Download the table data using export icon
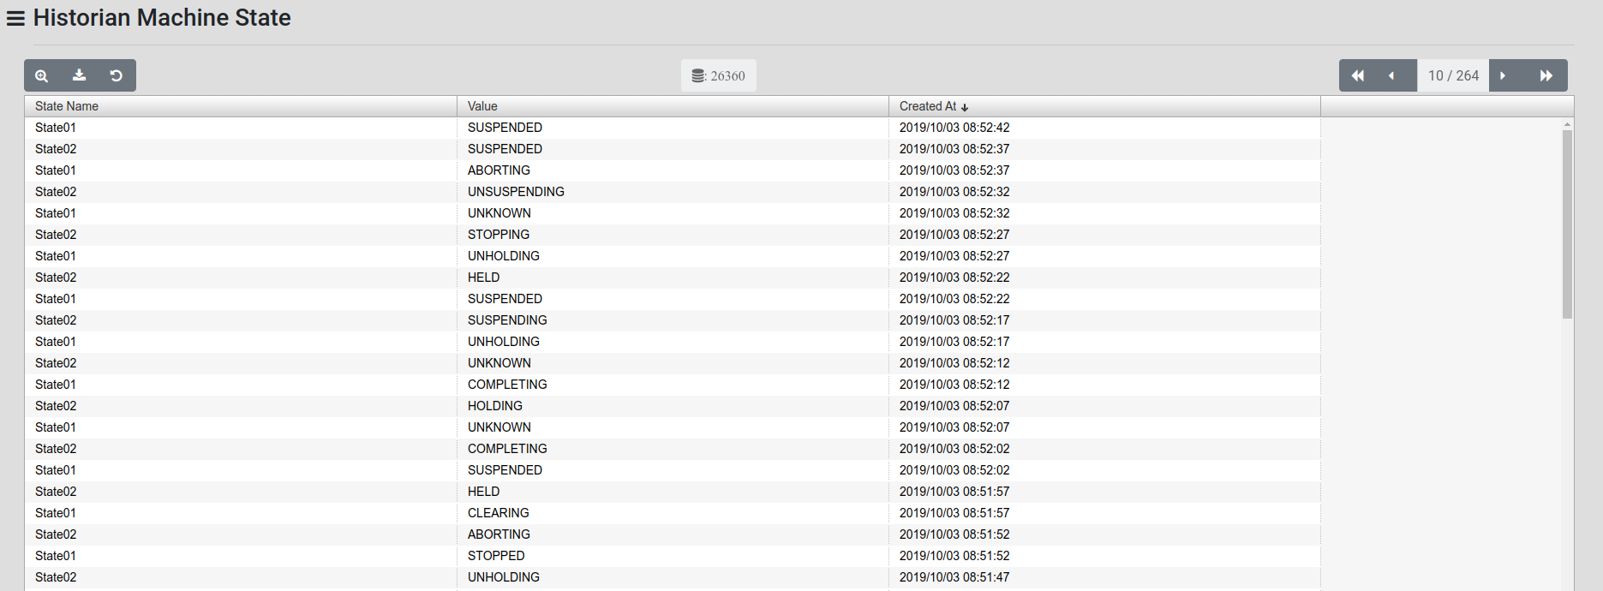 pyautogui.click(x=79, y=75)
